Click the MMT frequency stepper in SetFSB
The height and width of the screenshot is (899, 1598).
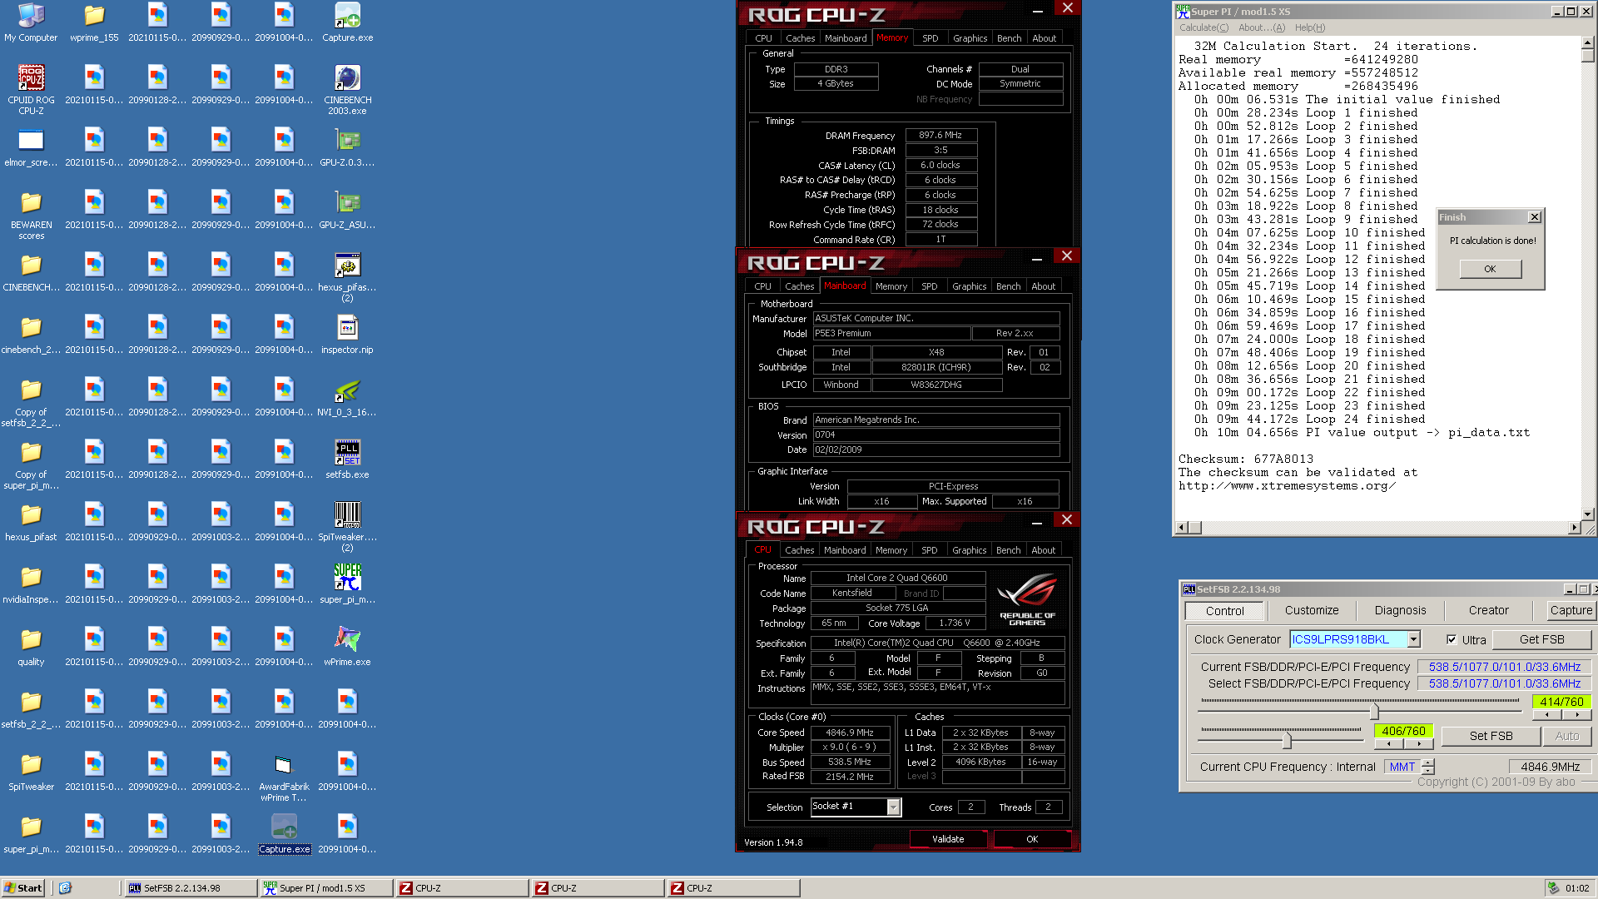coord(1428,767)
